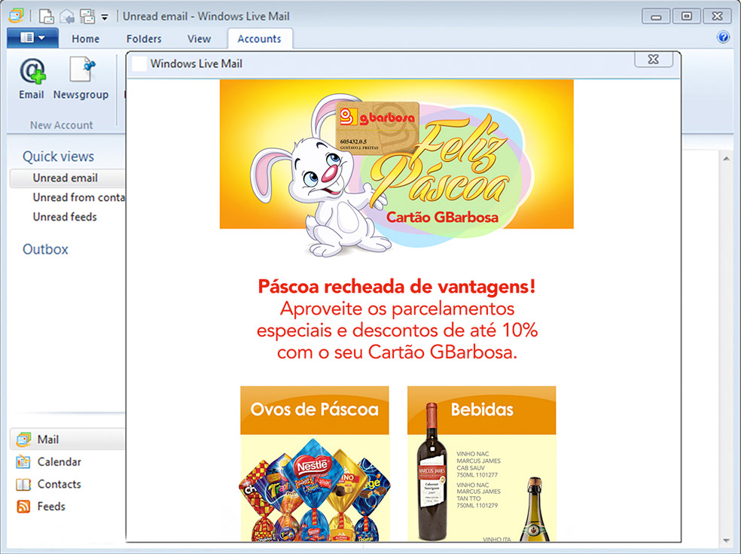Close the Windows Live Mail message window

pos(654,59)
